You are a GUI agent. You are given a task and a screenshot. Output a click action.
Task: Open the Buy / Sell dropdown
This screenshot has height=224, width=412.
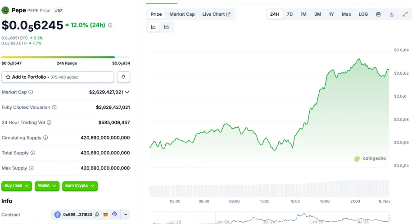[17, 186]
